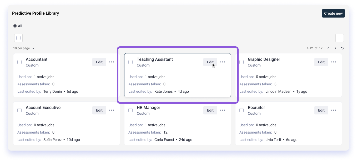Open Account Executive more options menu

112,110
